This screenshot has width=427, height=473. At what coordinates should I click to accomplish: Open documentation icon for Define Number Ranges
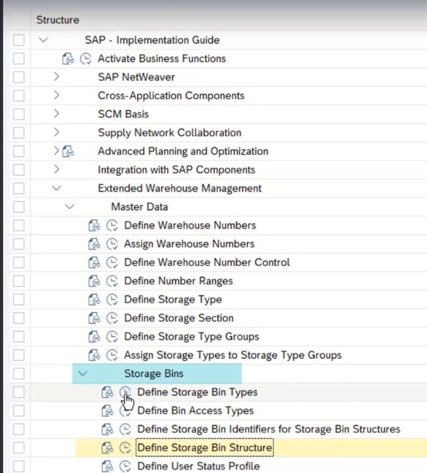point(94,281)
